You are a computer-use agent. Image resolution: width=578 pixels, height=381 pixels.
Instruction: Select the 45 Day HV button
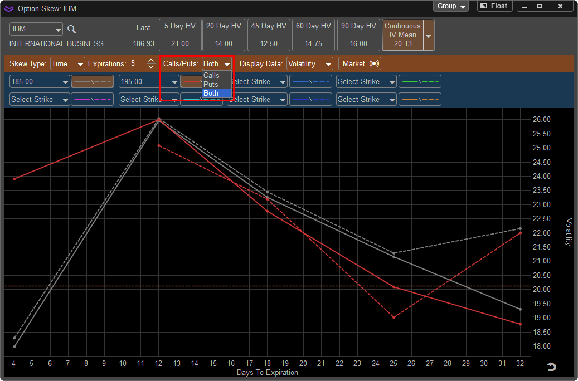[269, 35]
